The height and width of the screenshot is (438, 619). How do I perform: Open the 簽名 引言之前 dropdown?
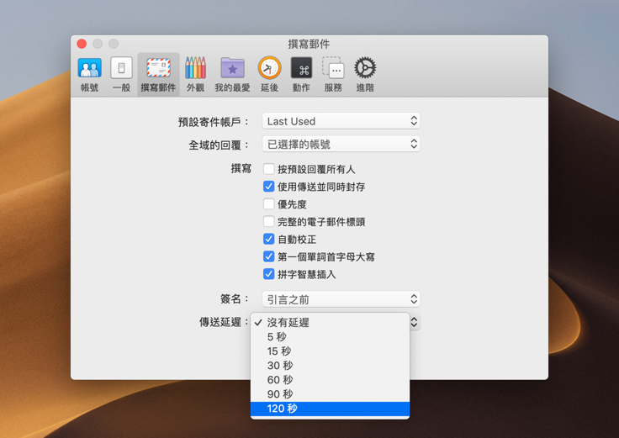(x=341, y=299)
